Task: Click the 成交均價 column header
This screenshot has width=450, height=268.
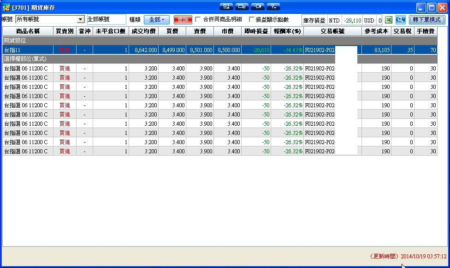Action: [x=143, y=31]
